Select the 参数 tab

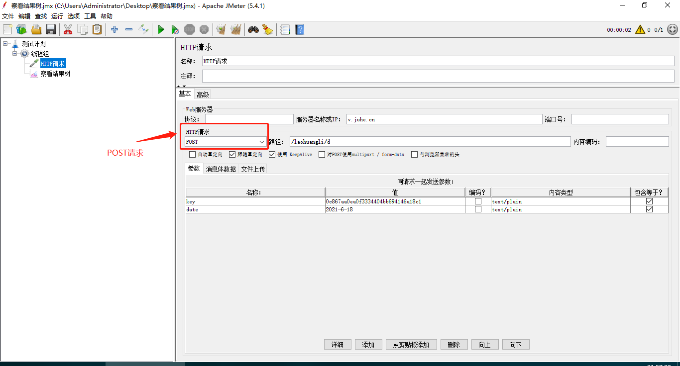tap(194, 169)
